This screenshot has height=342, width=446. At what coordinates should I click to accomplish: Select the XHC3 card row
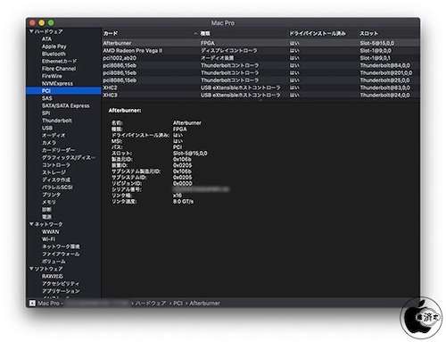click(x=260, y=95)
